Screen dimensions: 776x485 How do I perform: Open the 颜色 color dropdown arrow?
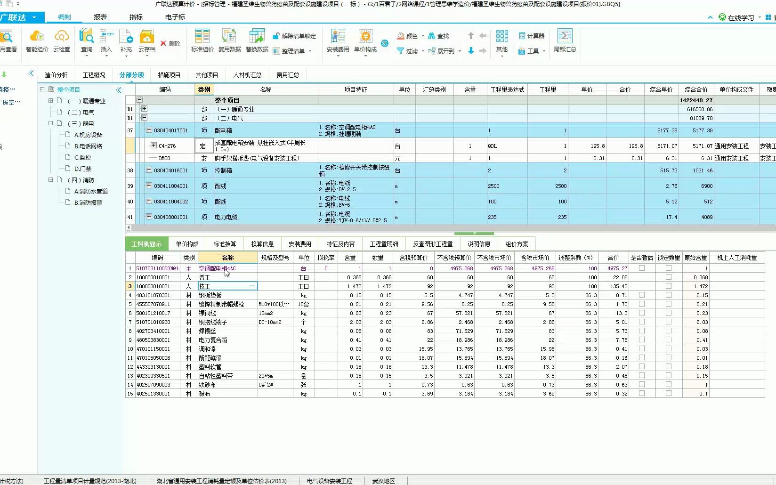click(423, 36)
